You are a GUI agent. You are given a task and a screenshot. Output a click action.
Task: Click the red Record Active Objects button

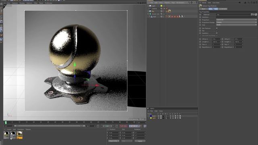coord(121,126)
